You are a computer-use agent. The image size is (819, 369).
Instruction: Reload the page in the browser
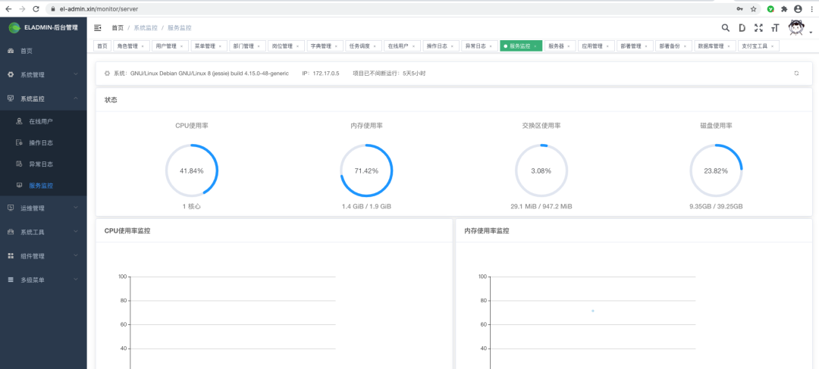tap(36, 8)
